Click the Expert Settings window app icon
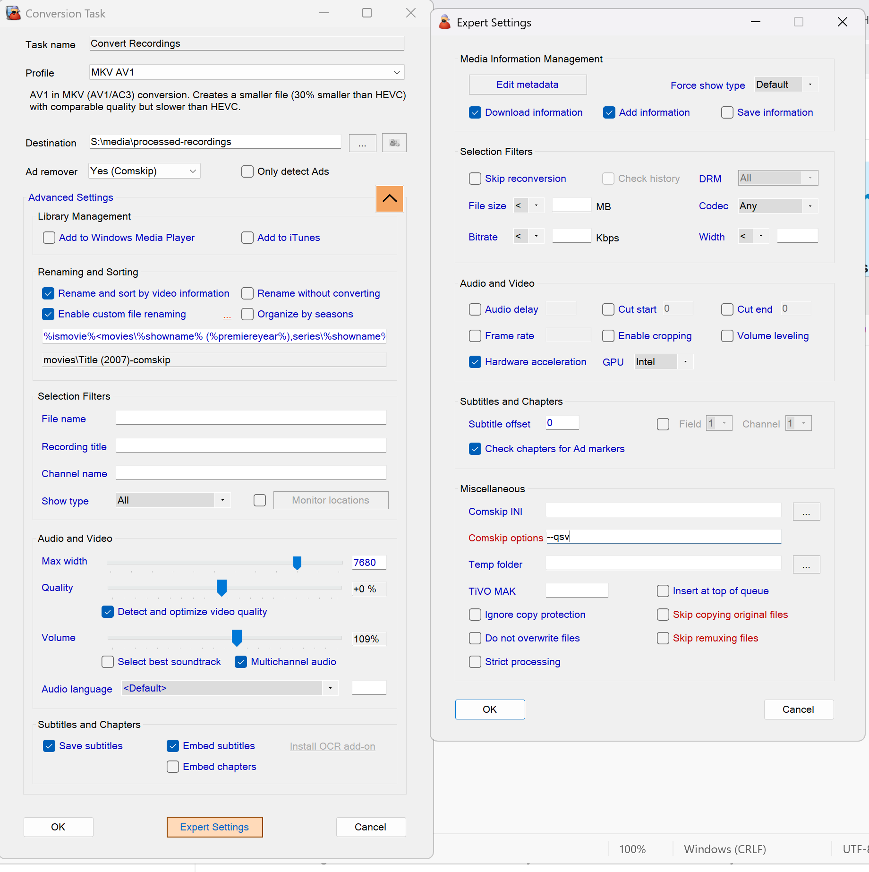This screenshot has height=872, width=869. [444, 22]
